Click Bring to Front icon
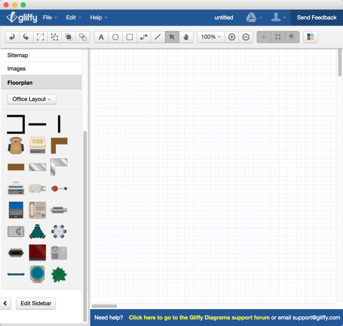 click(69, 37)
